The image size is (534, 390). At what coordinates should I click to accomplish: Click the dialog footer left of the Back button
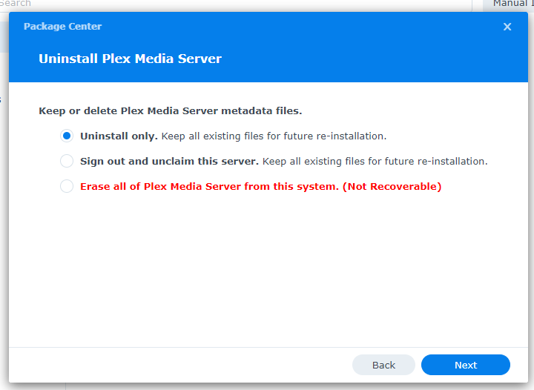(x=185, y=365)
